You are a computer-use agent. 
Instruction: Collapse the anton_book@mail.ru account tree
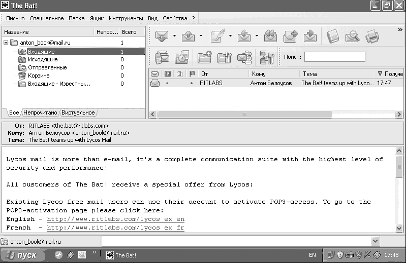click(6, 42)
